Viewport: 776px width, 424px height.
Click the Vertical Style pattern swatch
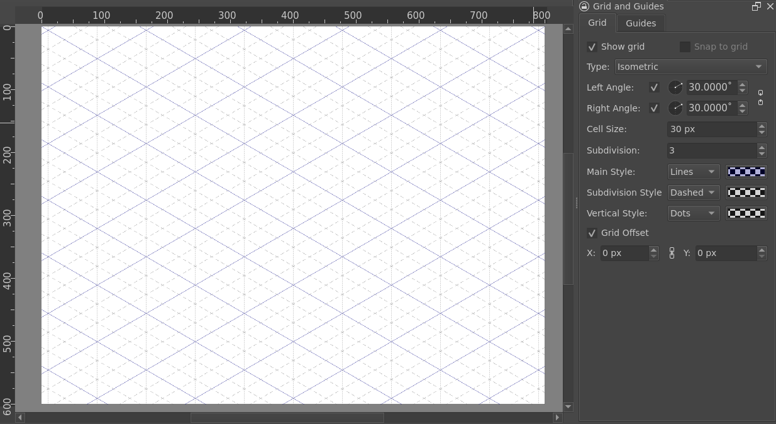pyautogui.click(x=746, y=213)
